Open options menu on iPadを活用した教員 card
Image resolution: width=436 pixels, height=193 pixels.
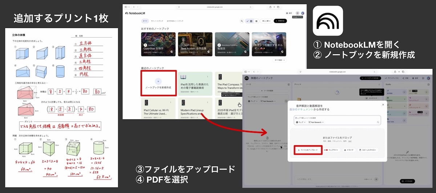pyautogui.click(x=207, y=76)
